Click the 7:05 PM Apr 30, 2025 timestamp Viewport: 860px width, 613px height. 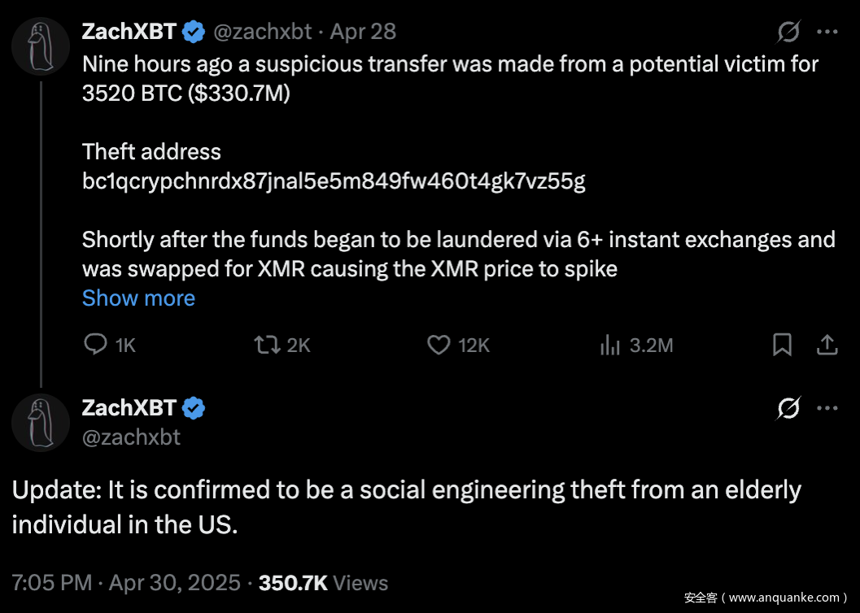click(126, 583)
